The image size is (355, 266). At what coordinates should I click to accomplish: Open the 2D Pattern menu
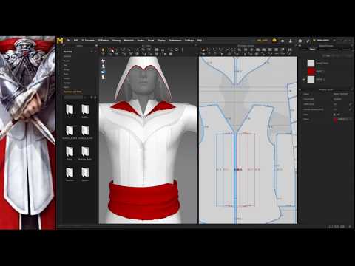pos(104,41)
